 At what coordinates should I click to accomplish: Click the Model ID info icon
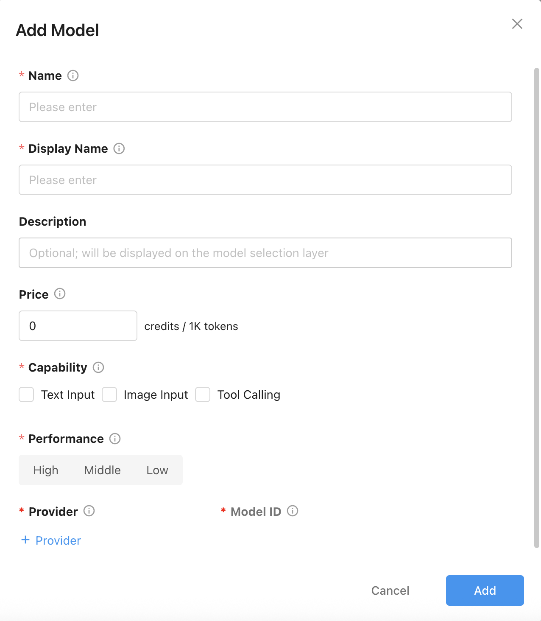pos(293,511)
